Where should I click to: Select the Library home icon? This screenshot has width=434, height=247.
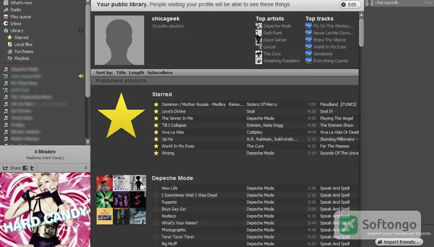tap(6, 30)
